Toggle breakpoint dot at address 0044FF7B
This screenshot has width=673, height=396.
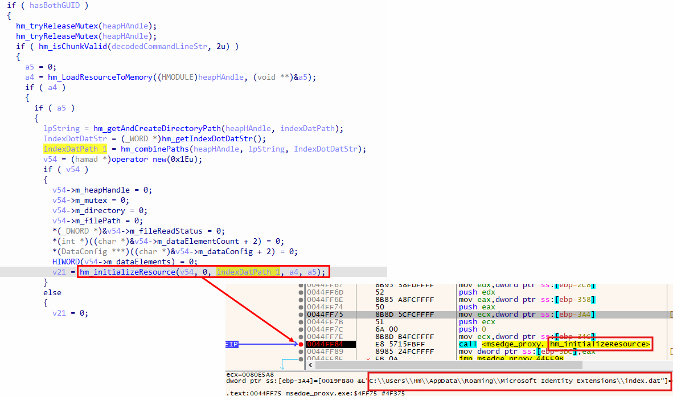click(x=301, y=322)
